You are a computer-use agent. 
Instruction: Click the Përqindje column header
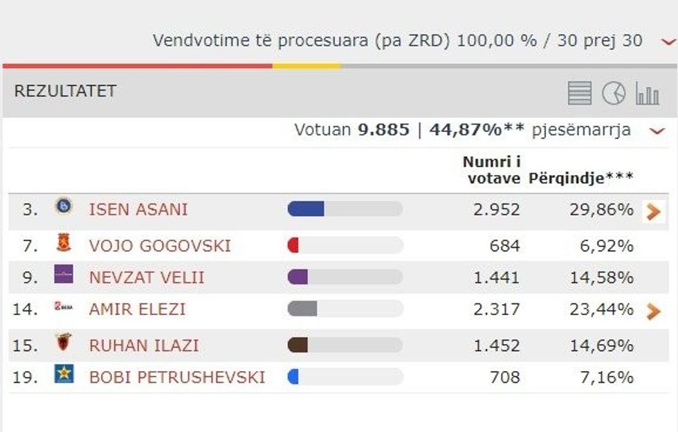click(x=581, y=178)
